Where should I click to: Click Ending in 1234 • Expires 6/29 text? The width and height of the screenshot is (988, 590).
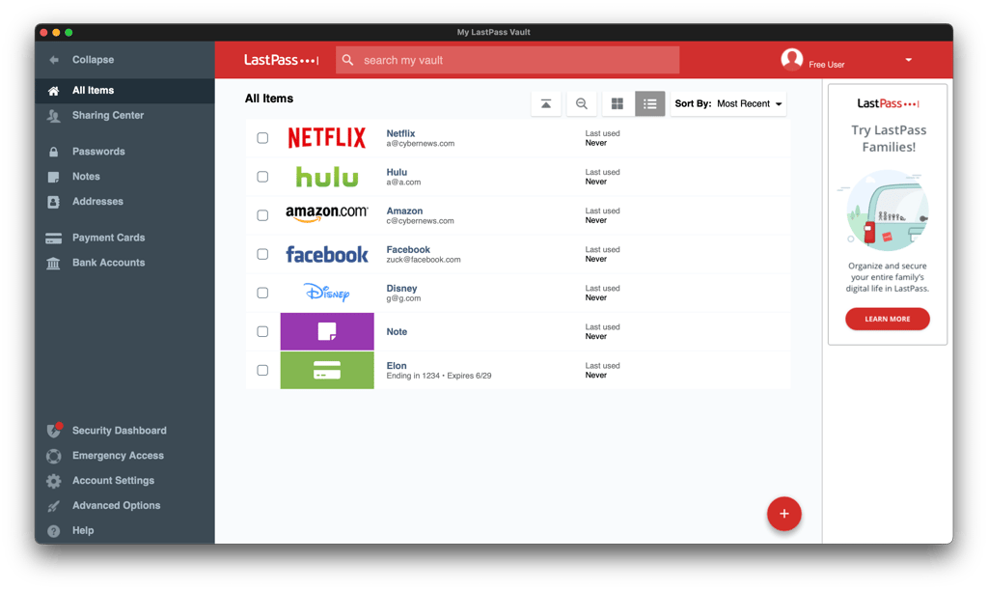pos(439,376)
